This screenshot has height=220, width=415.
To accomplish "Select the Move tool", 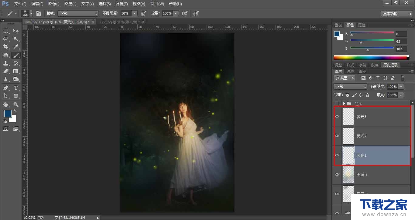I will 16,31.
